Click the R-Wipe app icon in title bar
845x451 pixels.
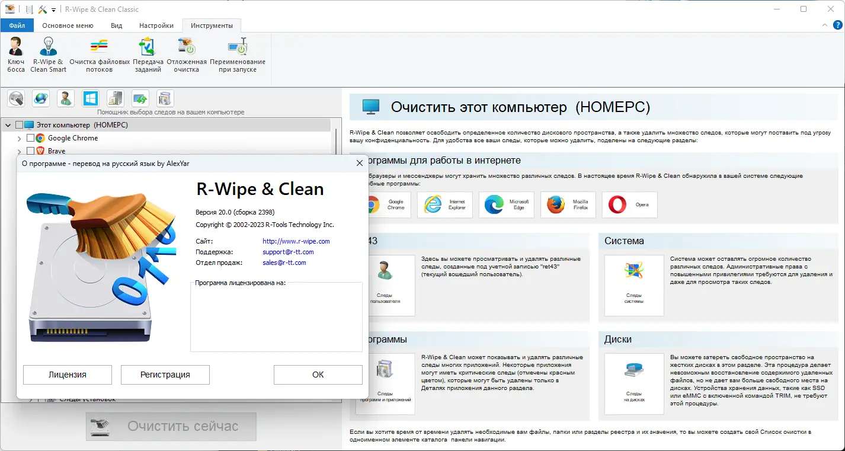pos(9,9)
